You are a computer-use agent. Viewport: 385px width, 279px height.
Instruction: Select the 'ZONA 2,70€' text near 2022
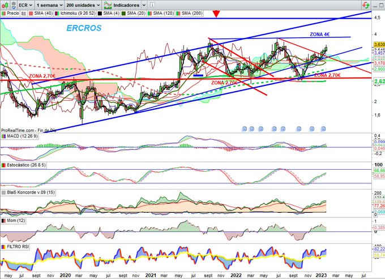point(224,83)
